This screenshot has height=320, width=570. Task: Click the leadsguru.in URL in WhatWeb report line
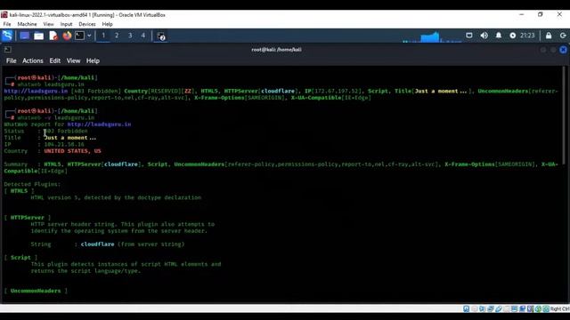click(99, 124)
